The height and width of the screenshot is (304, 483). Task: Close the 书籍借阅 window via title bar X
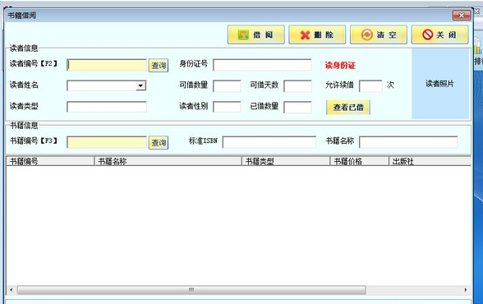coord(462,15)
